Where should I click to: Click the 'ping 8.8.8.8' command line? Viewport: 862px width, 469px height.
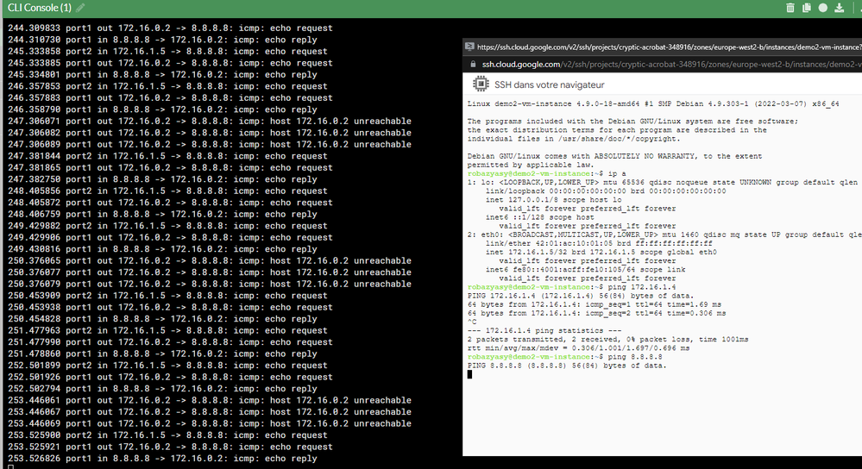pyautogui.click(x=564, y=357)
